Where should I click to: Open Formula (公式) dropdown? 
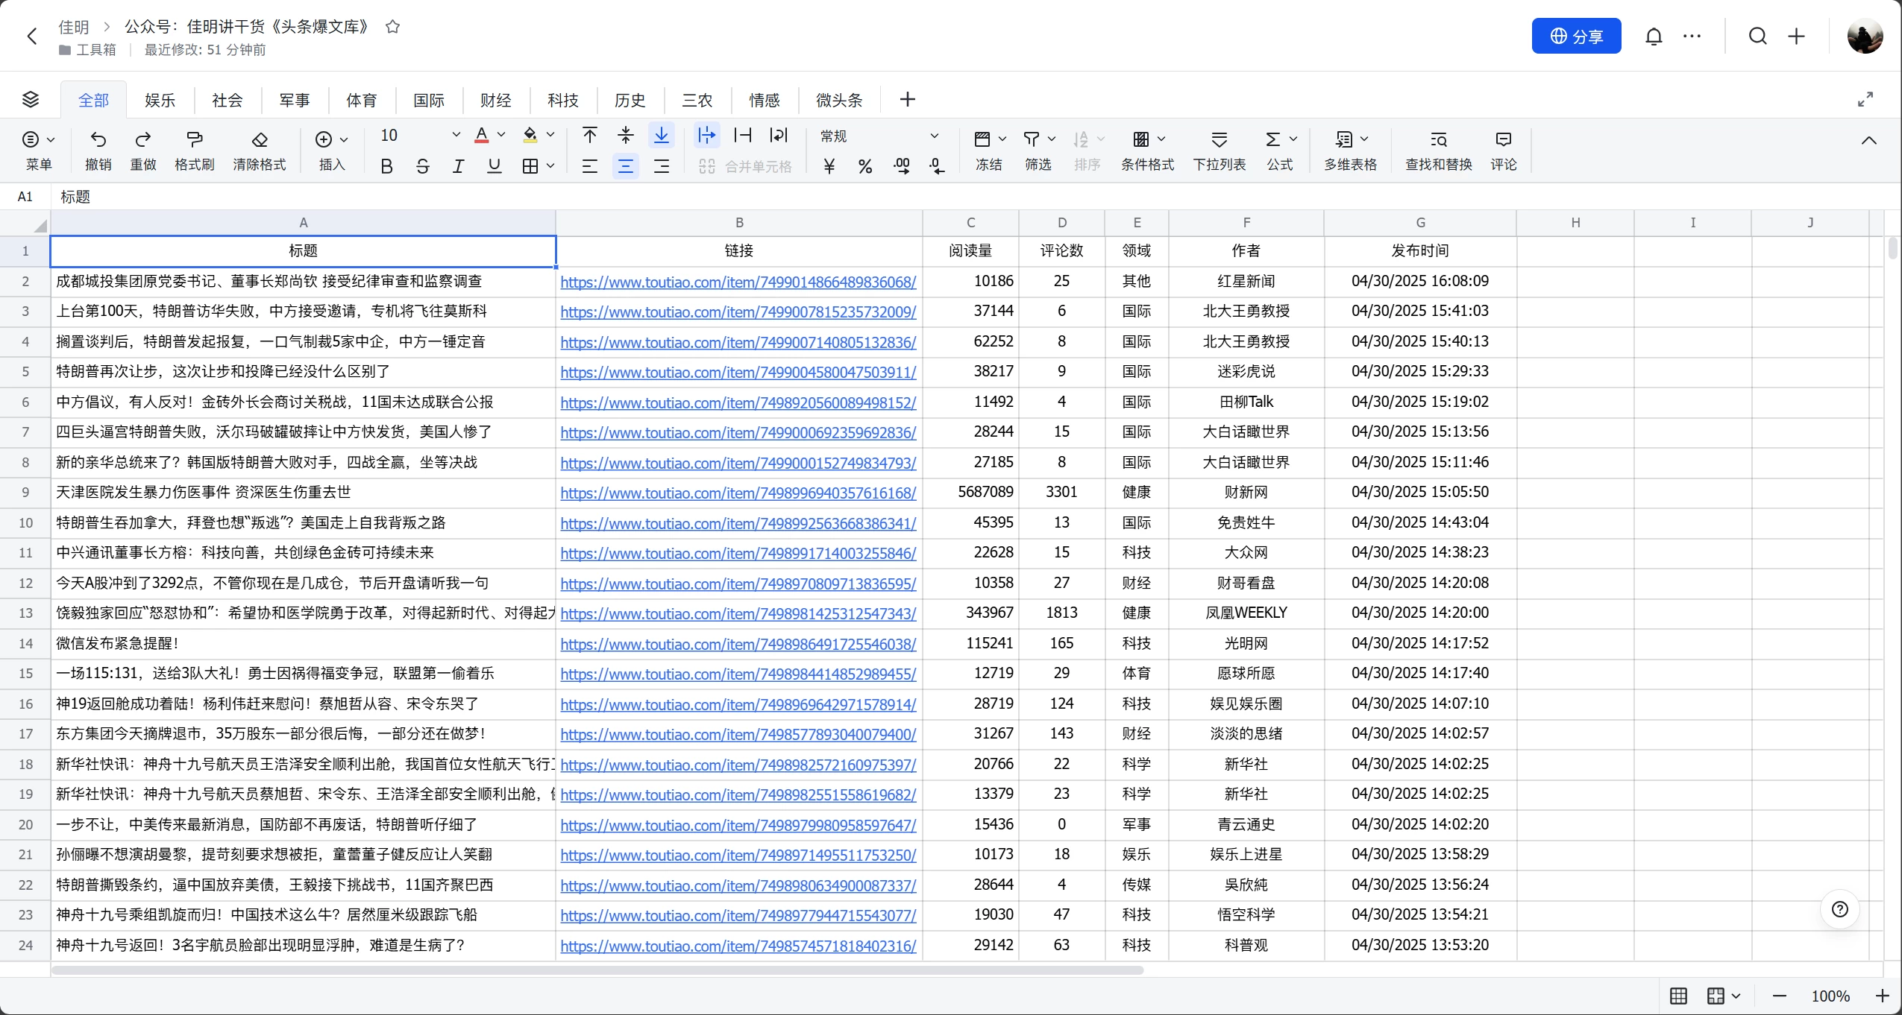(x=1293, y=139)
